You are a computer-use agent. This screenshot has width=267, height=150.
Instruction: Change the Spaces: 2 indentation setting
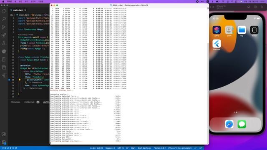pos(110,148)
